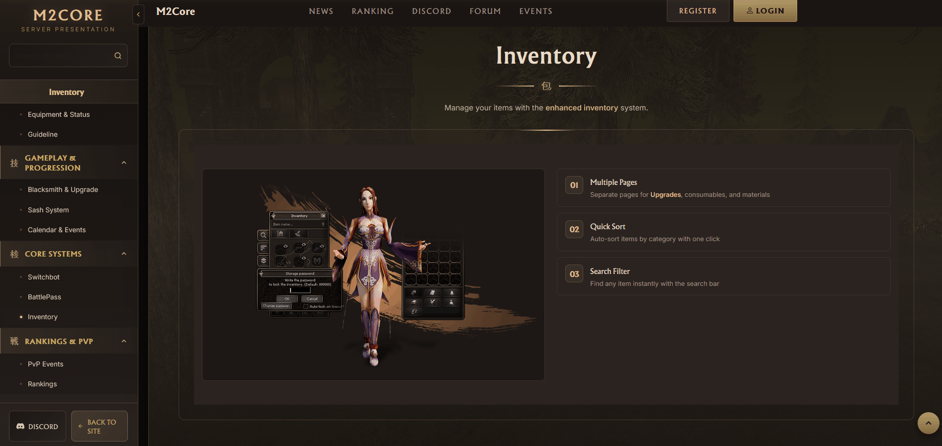The width and height of the screenshot is (942, 446).
Task: Click the 'Upgrades' bold word in description
Action: pyautogui.click(x=666, y=195)
